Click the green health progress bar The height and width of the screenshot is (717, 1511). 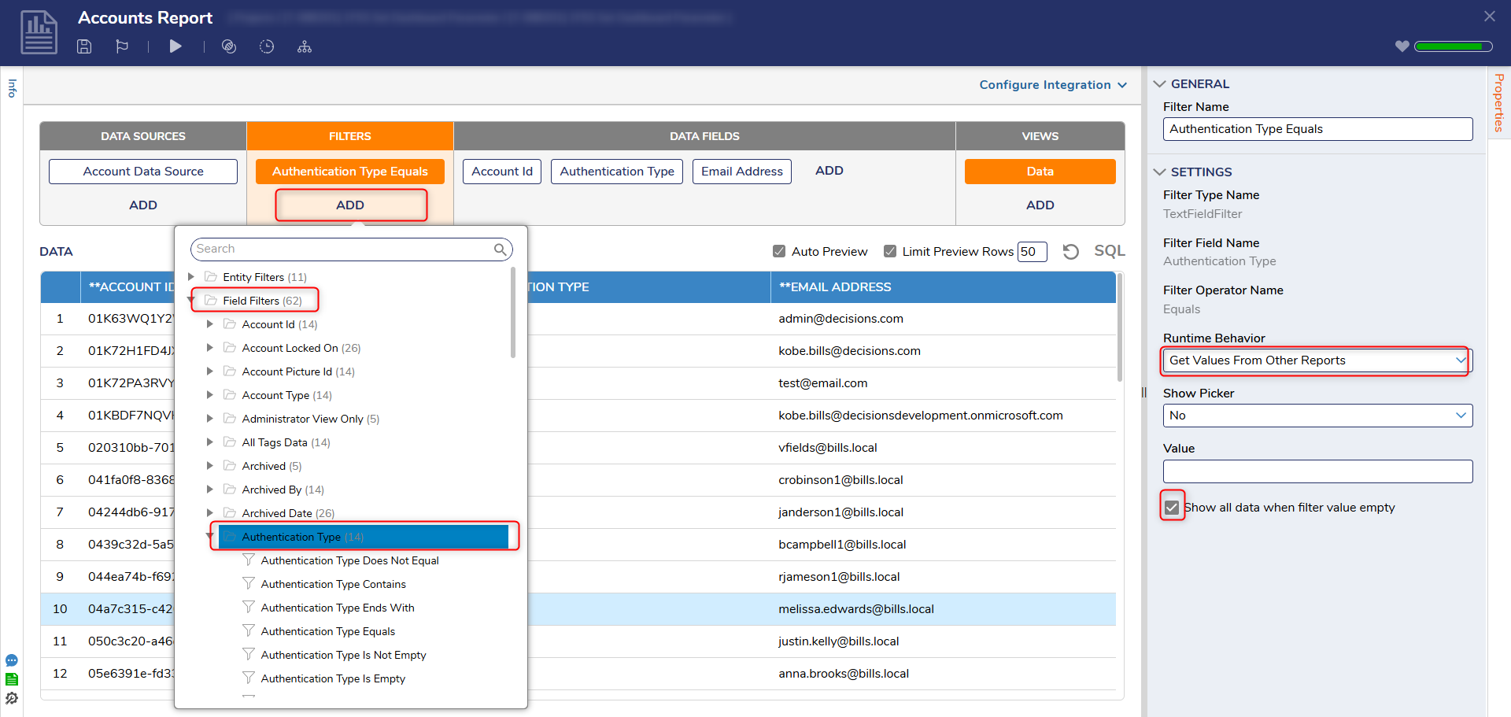point(1452,46)
